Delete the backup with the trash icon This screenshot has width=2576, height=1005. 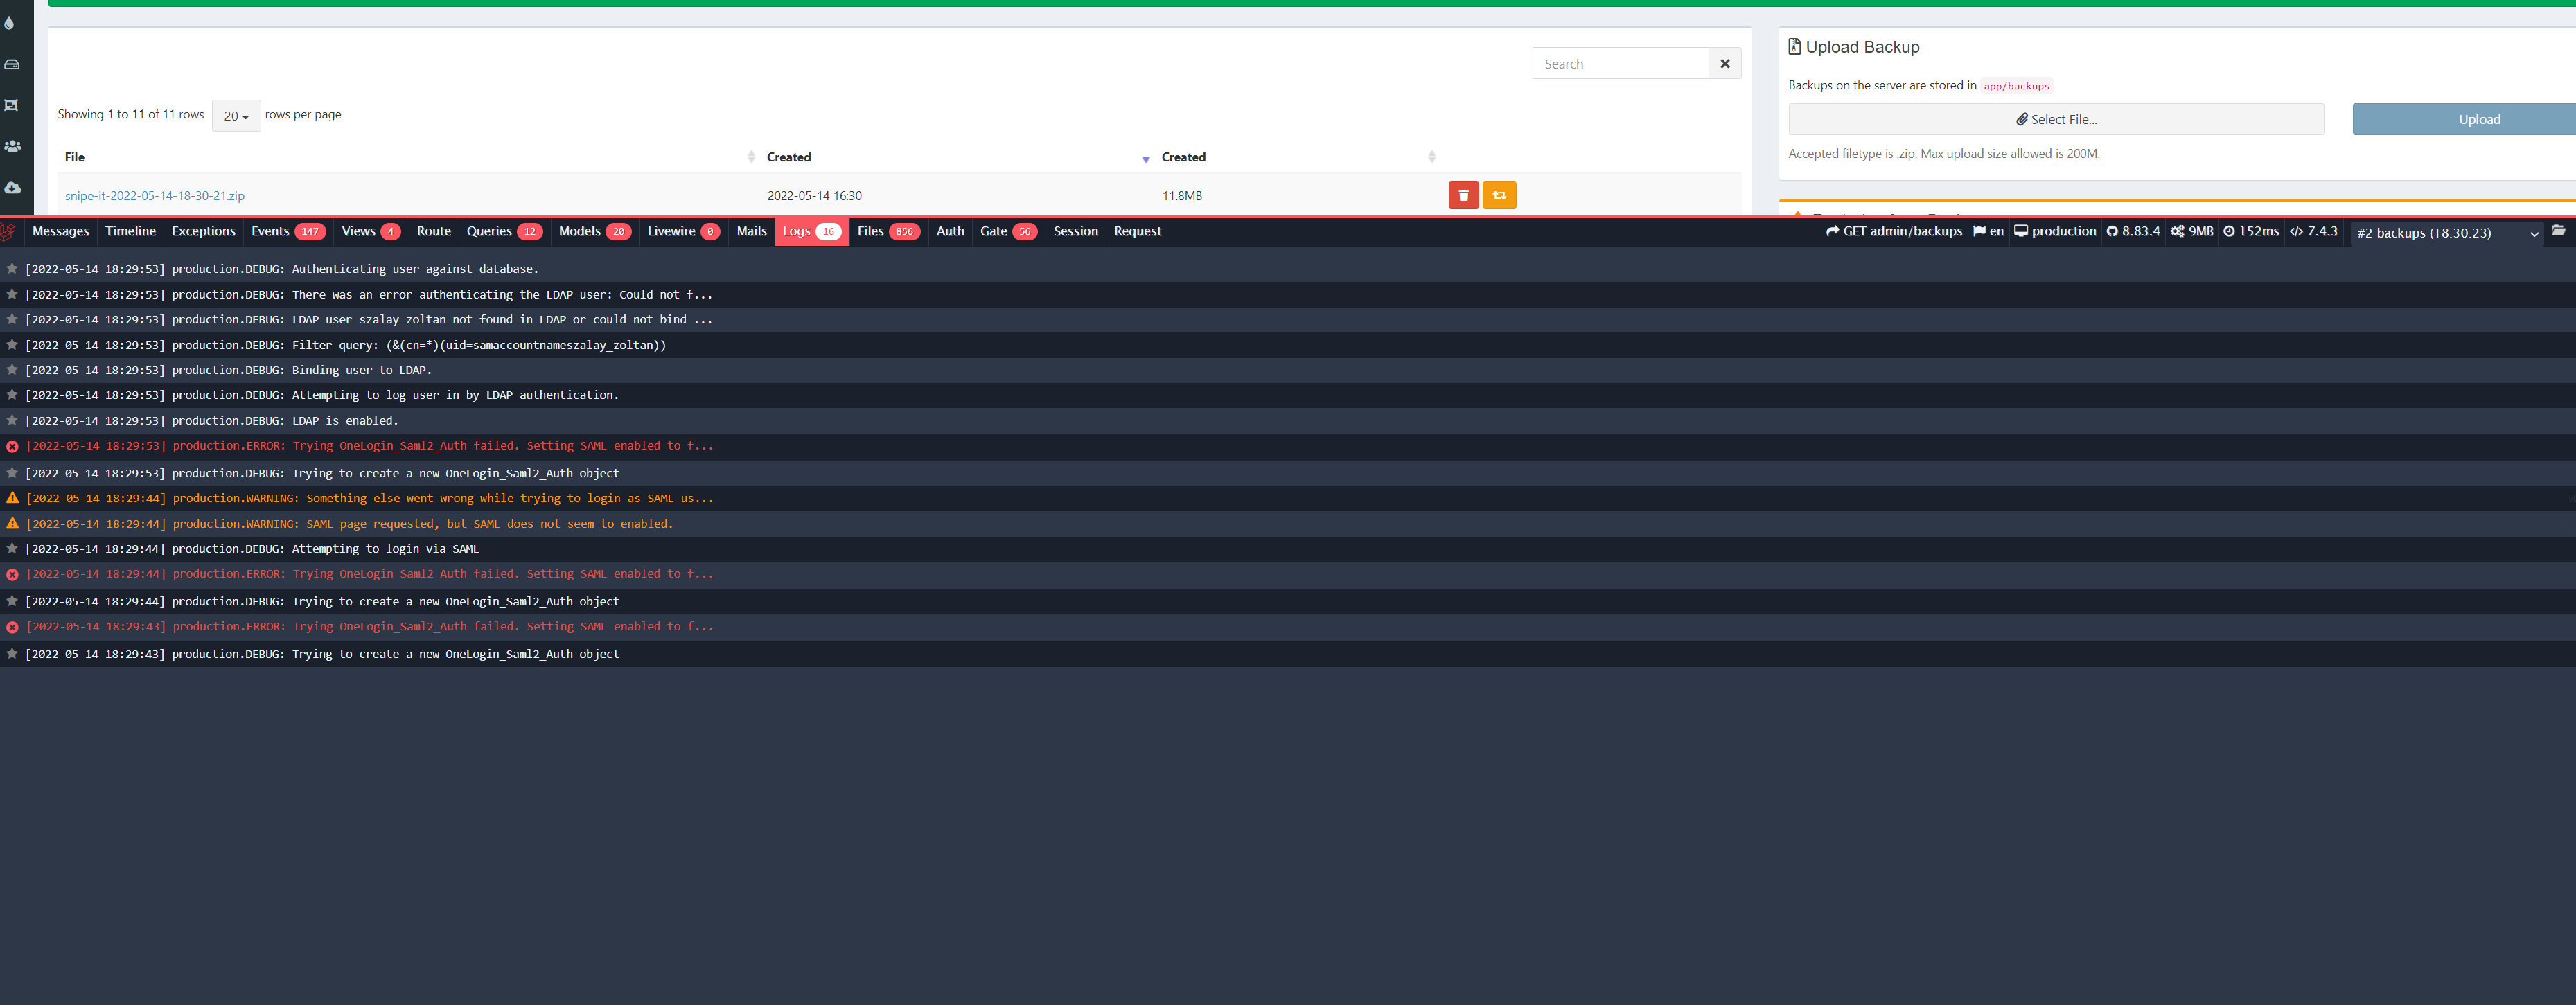pos(1463,195)
